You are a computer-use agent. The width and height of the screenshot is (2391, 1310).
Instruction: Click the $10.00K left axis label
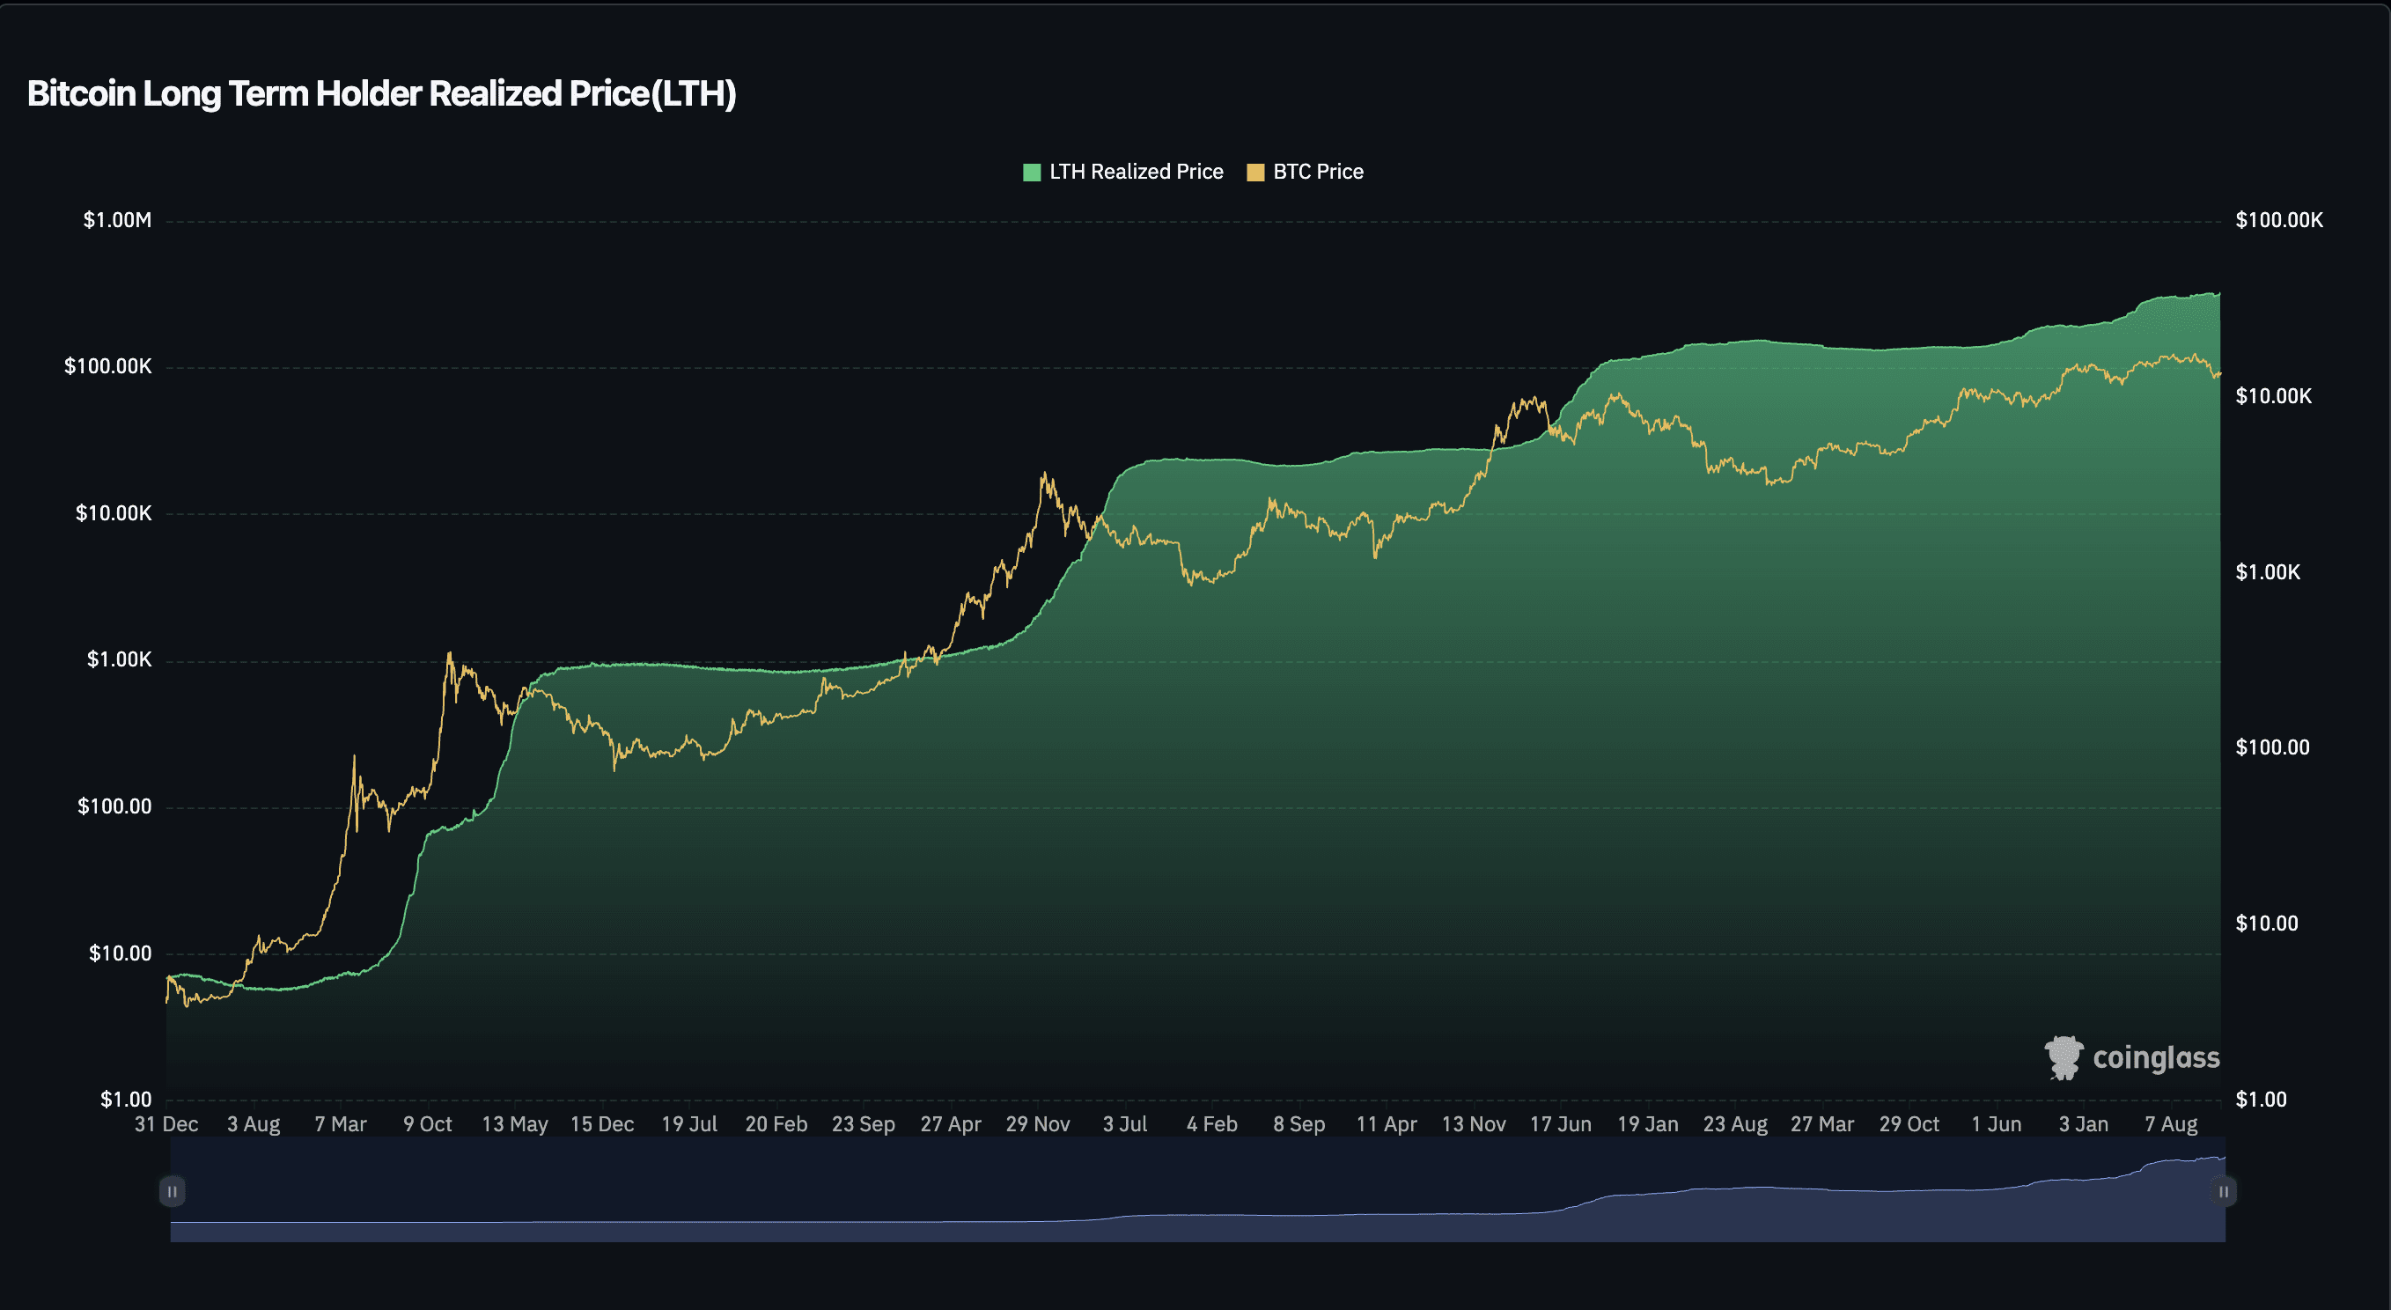[114, 513]
